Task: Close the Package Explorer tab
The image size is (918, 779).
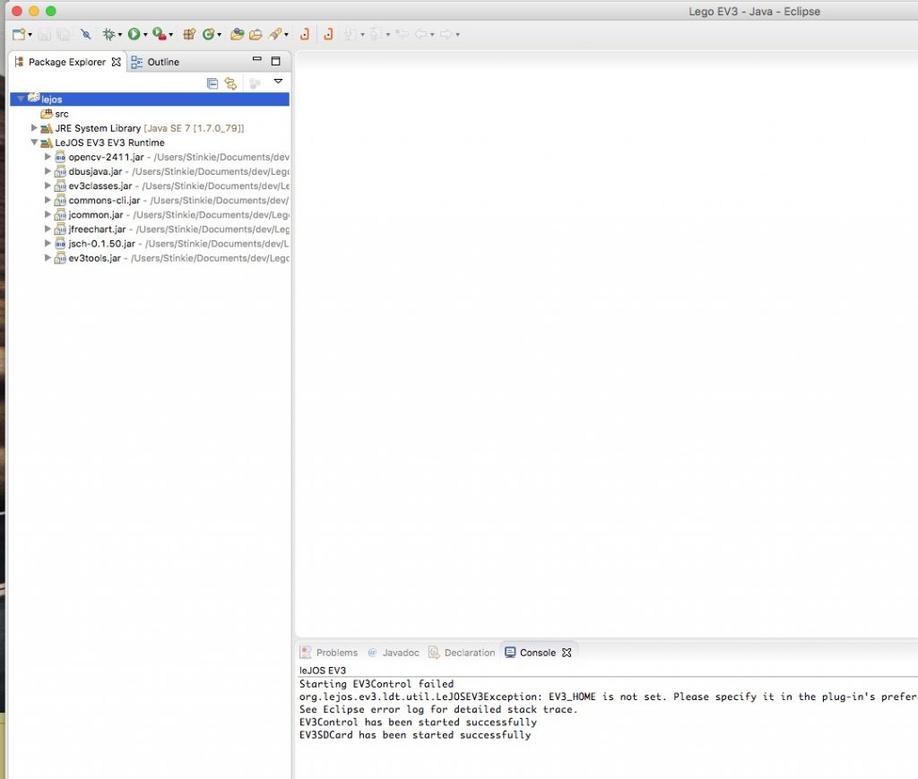Action: (x=116, y=62)
